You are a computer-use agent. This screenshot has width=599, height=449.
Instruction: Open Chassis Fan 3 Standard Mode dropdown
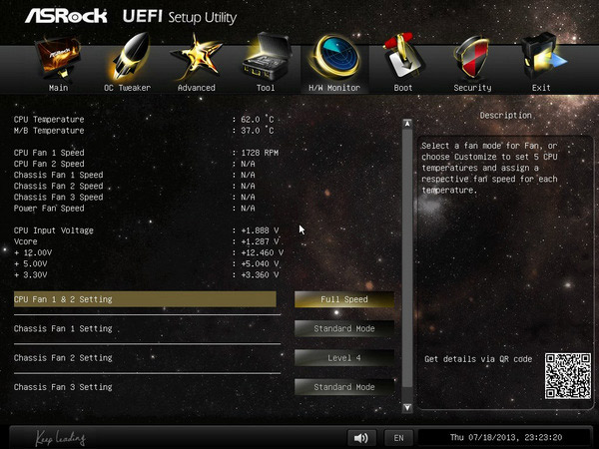[x=343, y=387]
